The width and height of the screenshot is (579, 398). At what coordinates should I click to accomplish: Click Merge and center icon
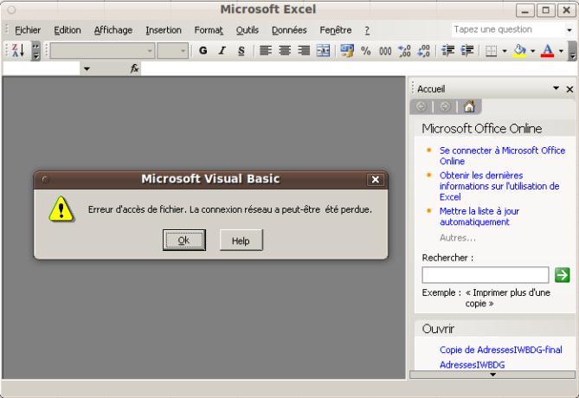(323, 50)
